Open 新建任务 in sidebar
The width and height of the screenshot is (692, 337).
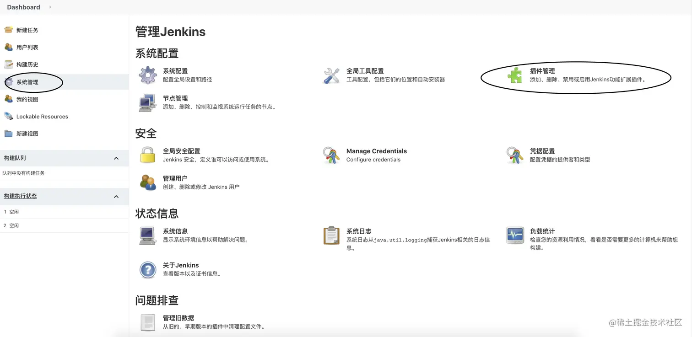[27, 30]
